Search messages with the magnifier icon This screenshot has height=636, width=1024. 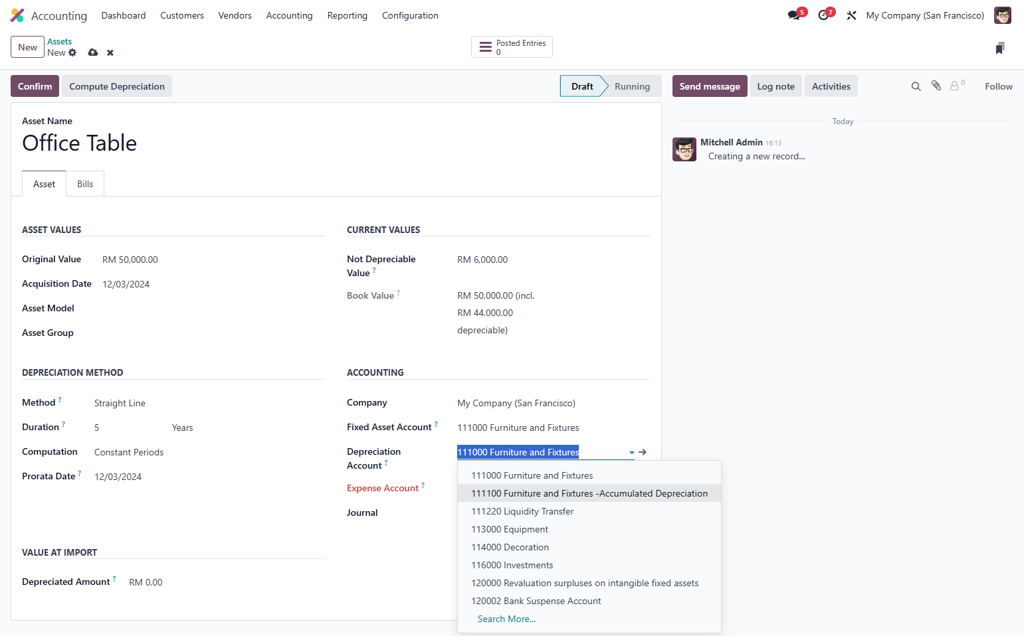click(916, 86)
